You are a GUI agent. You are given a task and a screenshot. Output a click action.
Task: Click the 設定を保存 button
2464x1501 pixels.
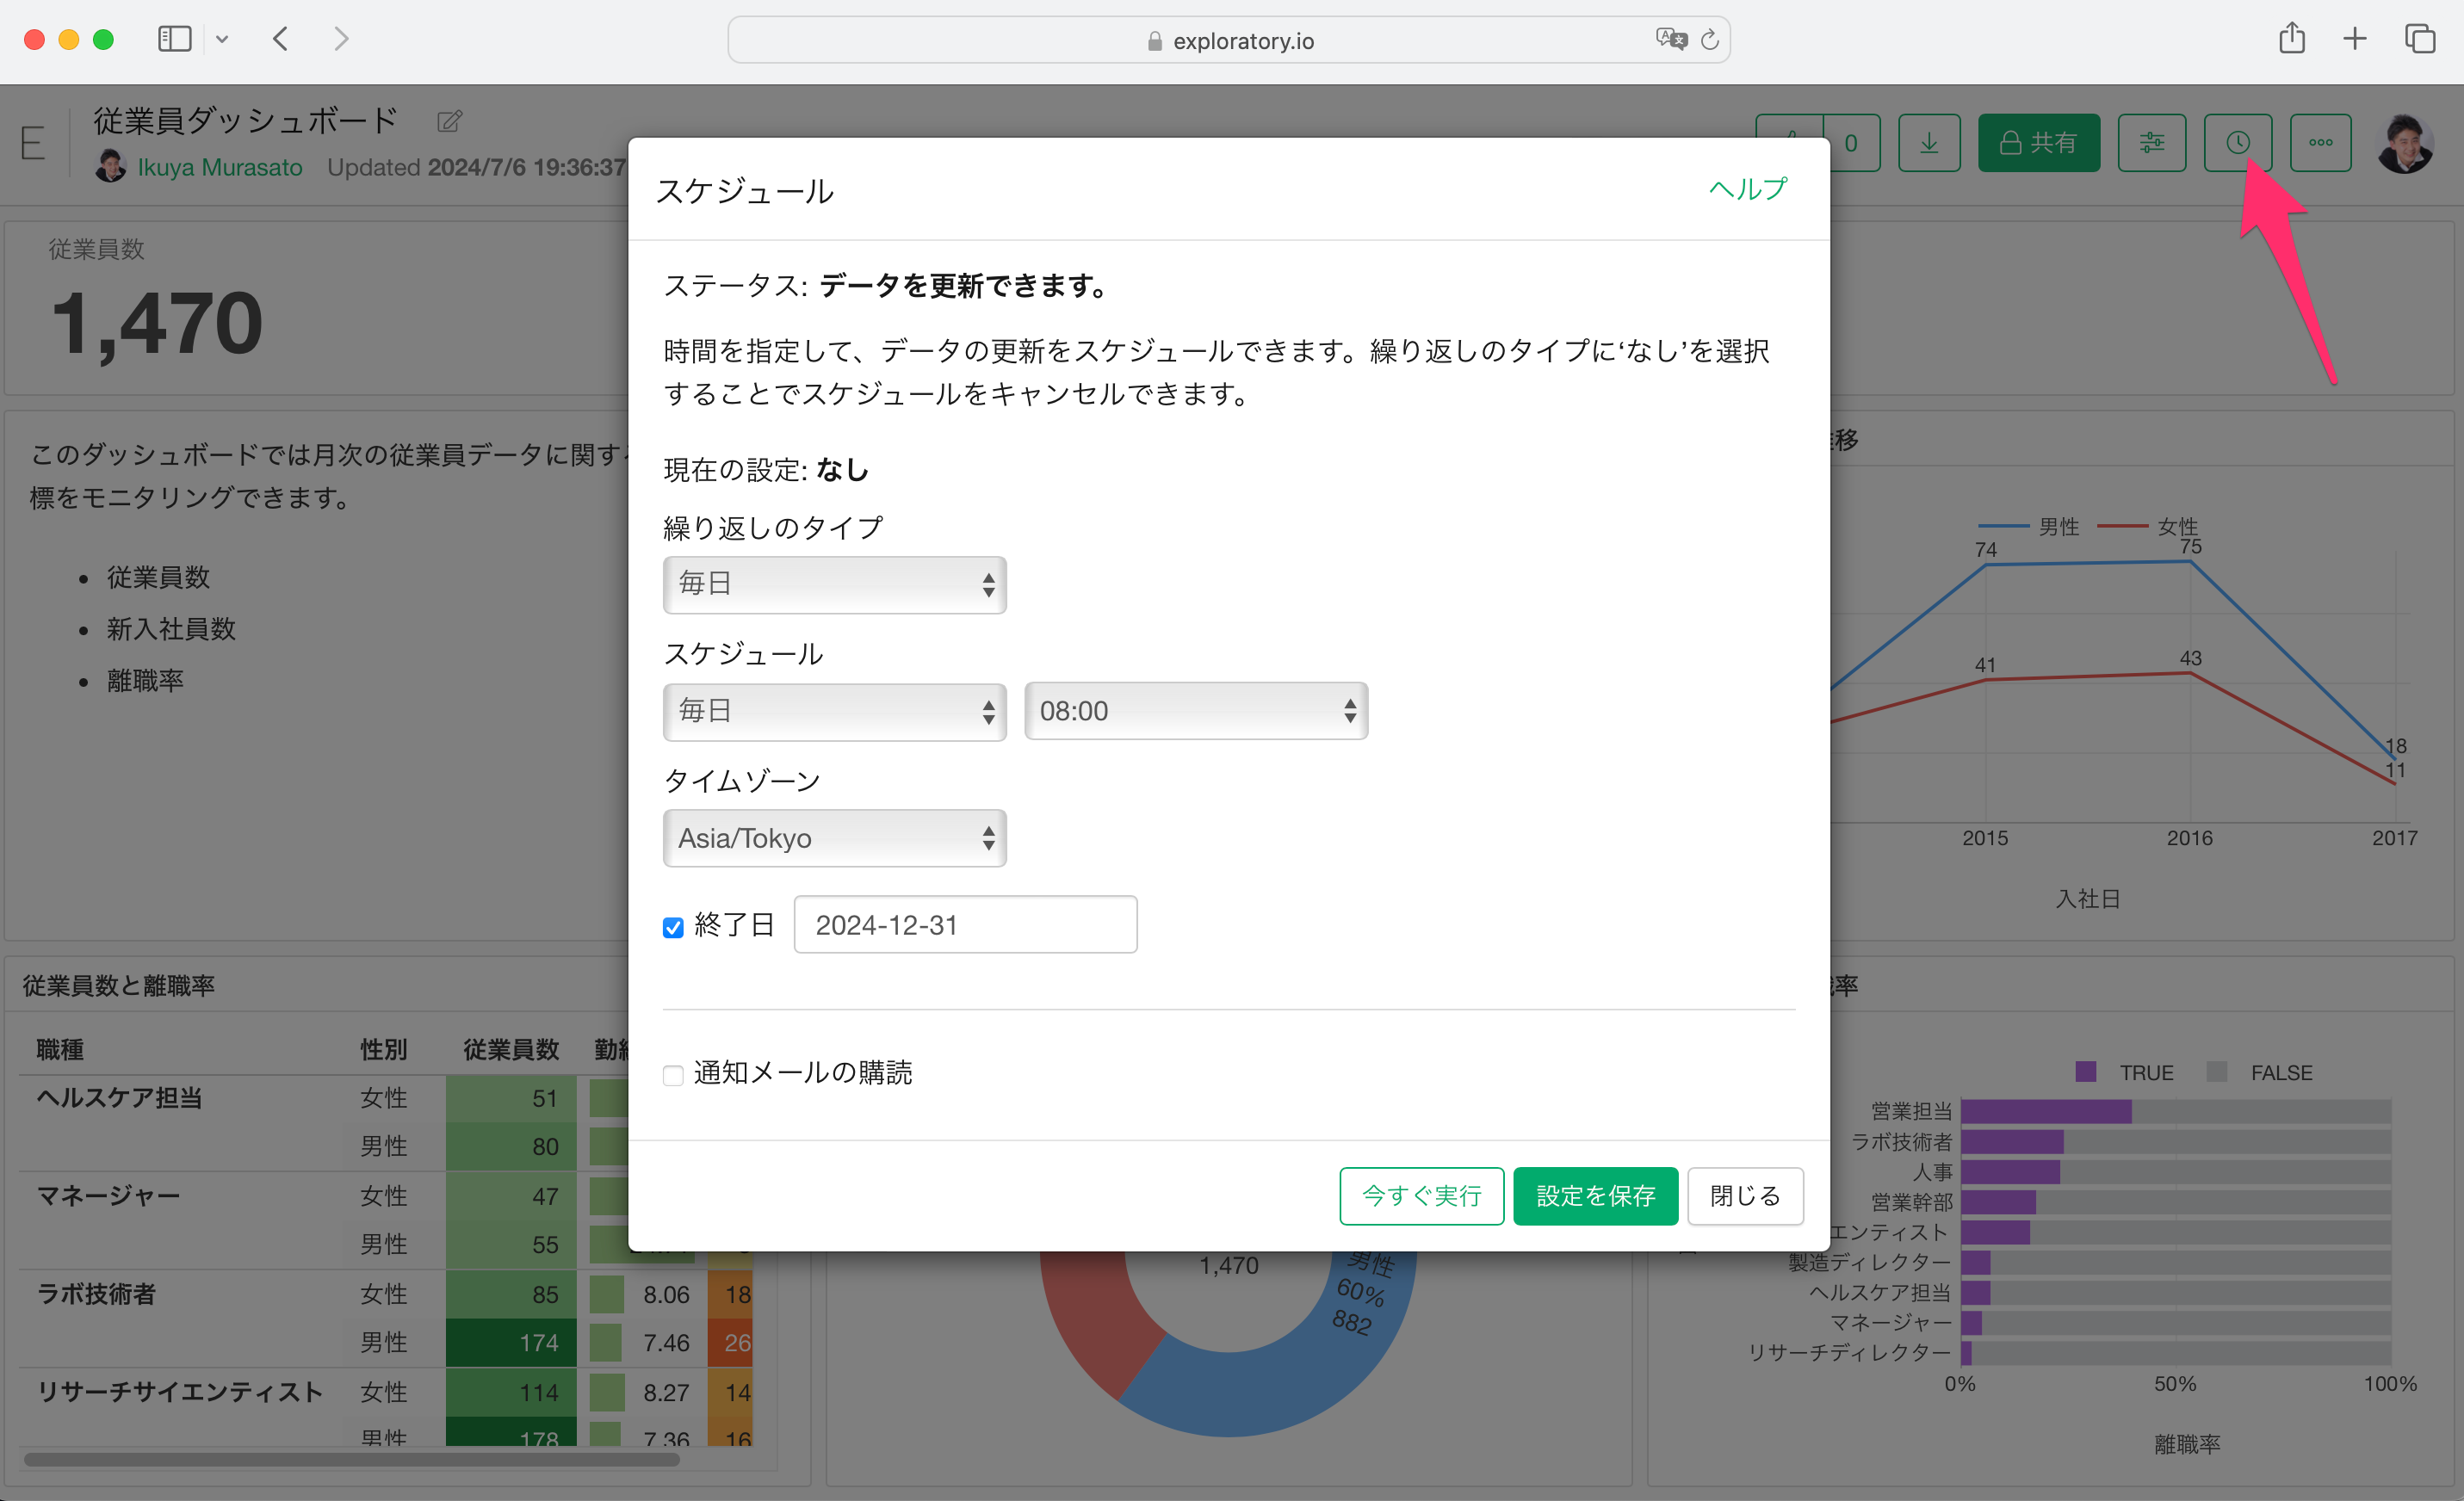[1595, 1196]
